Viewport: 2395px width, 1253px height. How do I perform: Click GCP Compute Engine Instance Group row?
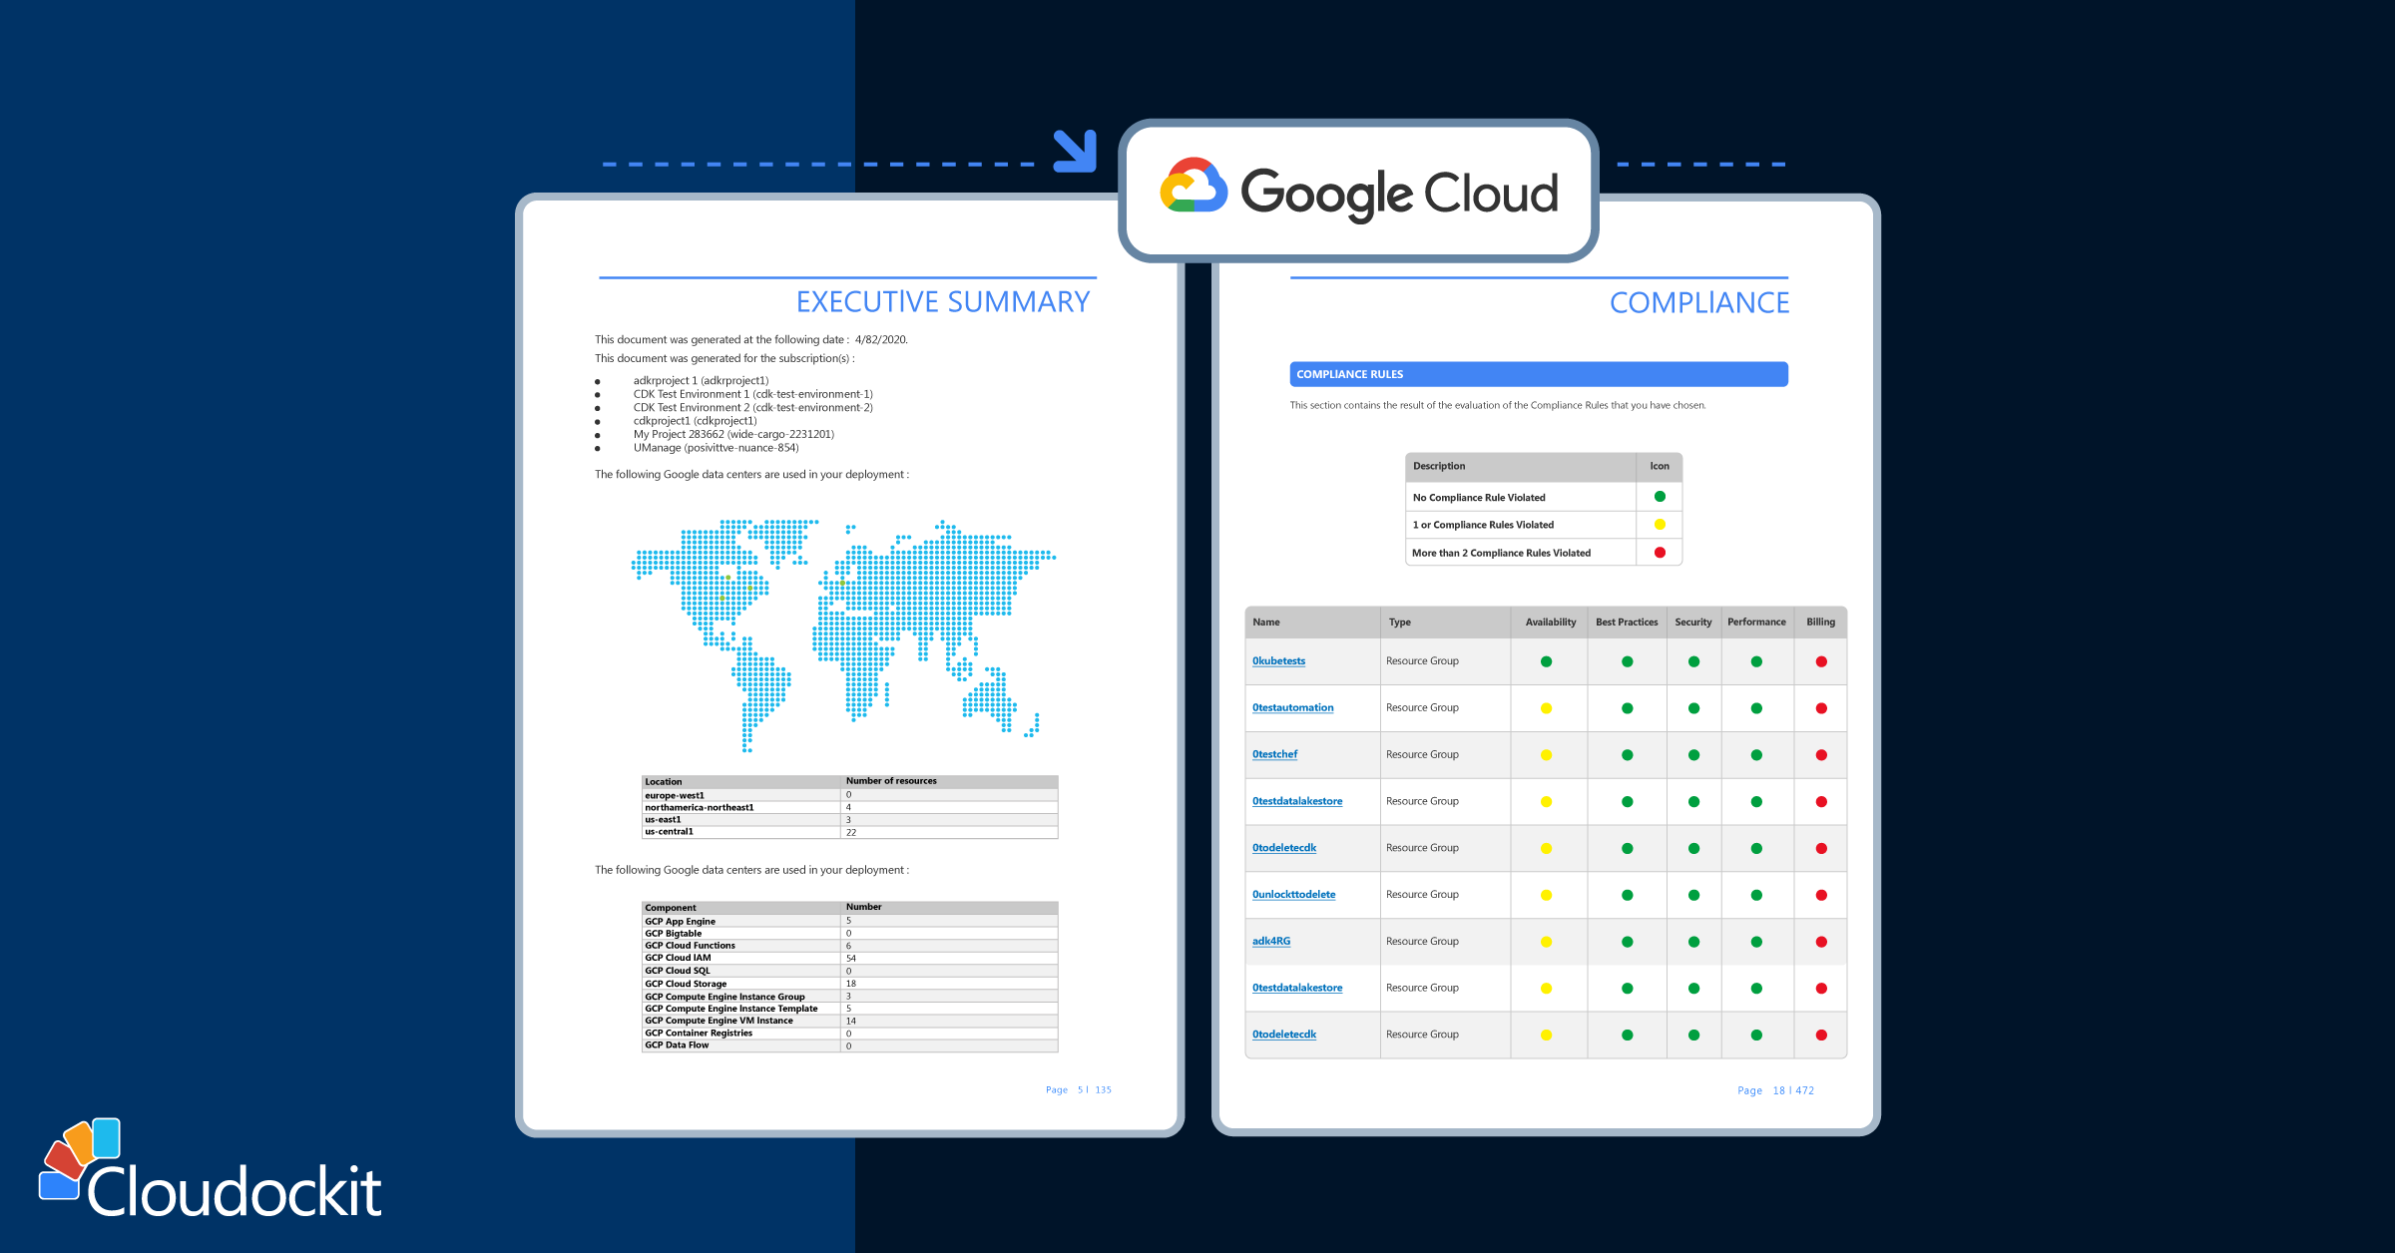849,996
